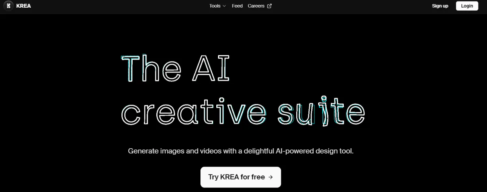
Task: Click the Try KREA for free button
Action: point(241,177)
